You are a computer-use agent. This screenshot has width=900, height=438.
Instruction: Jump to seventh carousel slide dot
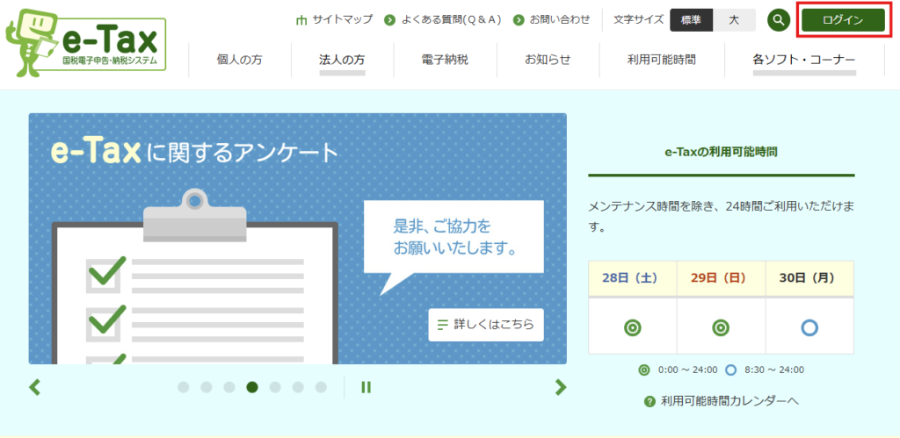coord(321,388)
